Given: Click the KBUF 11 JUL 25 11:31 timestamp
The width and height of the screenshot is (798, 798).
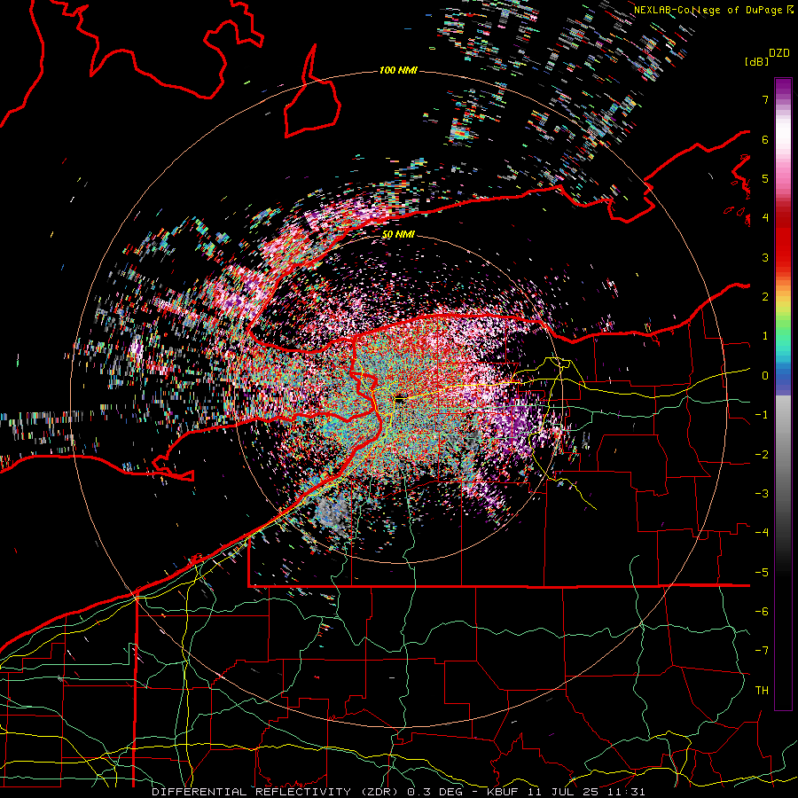Looking at the screenshot, I should pyautogui.click(x=566, y=792).
